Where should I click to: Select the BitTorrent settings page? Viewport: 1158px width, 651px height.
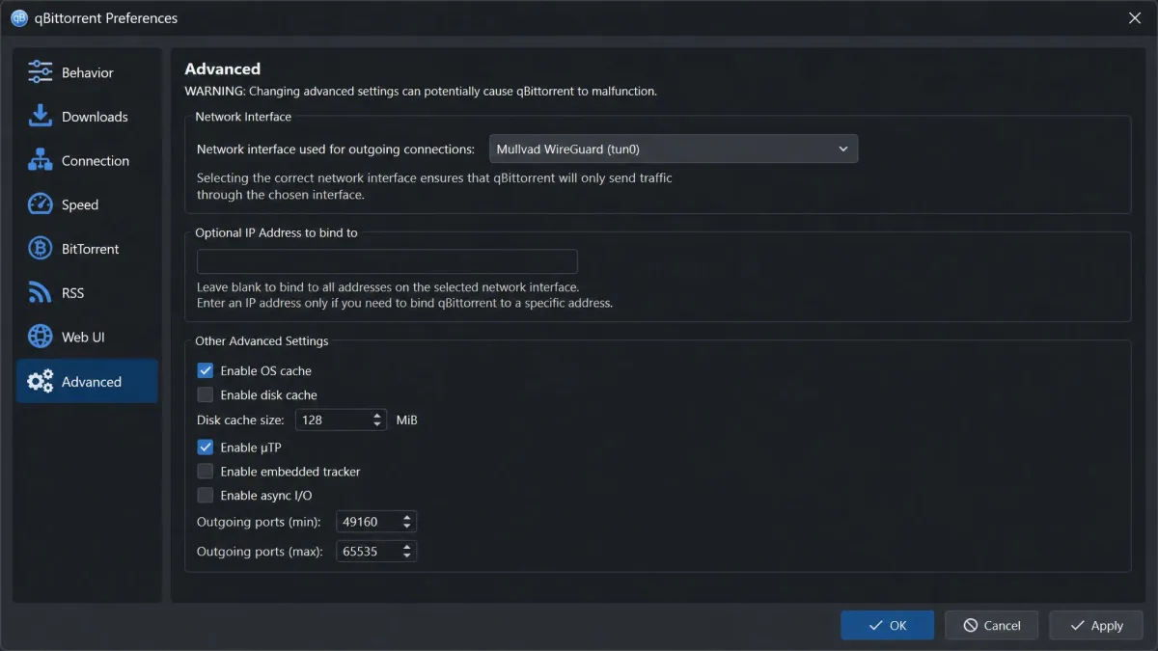[87, 249]
